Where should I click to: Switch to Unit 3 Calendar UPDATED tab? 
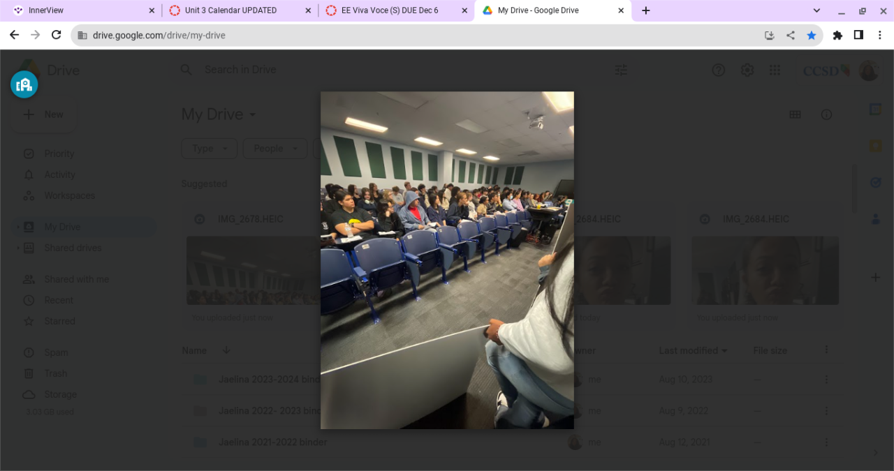pos(240,10)
